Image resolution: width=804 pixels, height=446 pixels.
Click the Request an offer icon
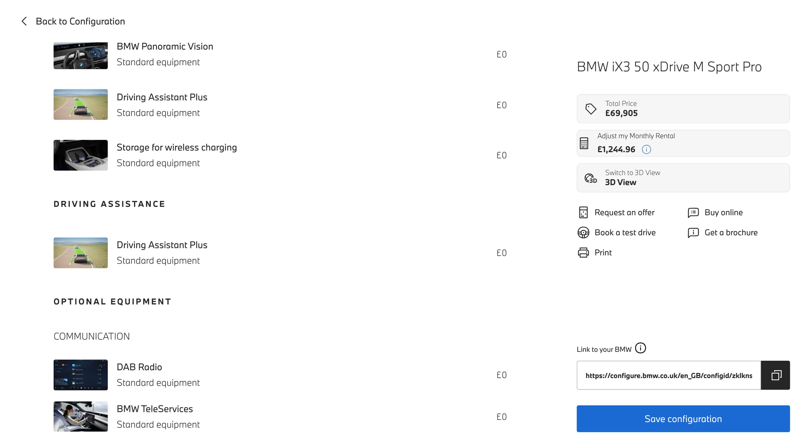(x=583, y=212)
